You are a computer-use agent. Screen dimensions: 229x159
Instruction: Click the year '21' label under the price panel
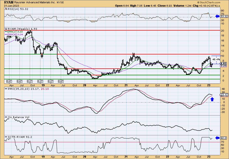[x=126, y=85]
